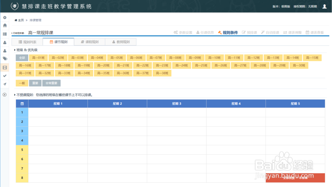The image size is (332, 187).
Task: Toggle class 高一27班
Action: click(x=240, y=65)
